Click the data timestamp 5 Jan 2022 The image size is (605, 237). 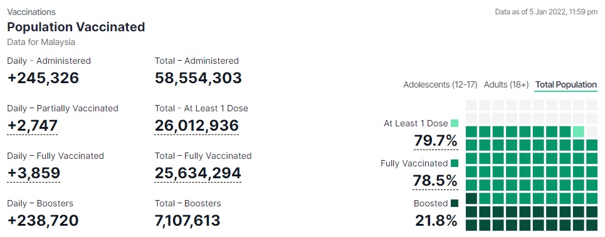click(546, 12)
